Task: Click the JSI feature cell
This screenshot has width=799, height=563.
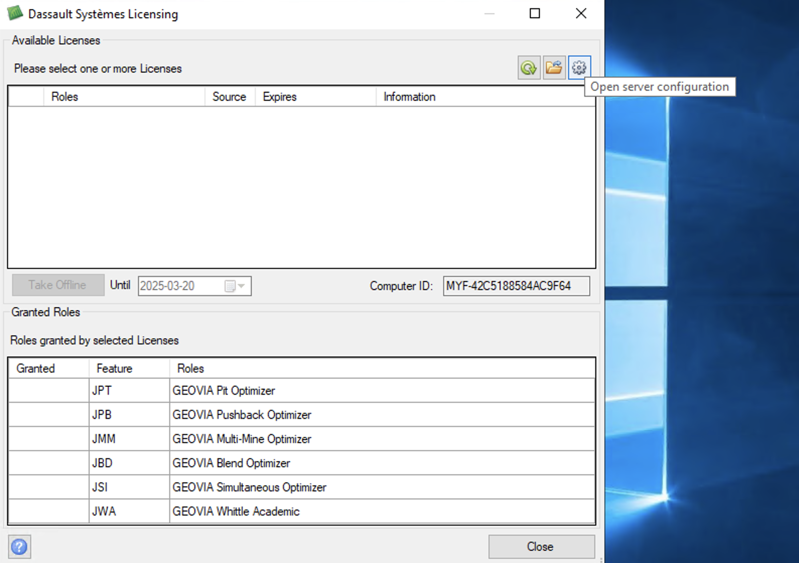Action: click(x=129, y=487)
